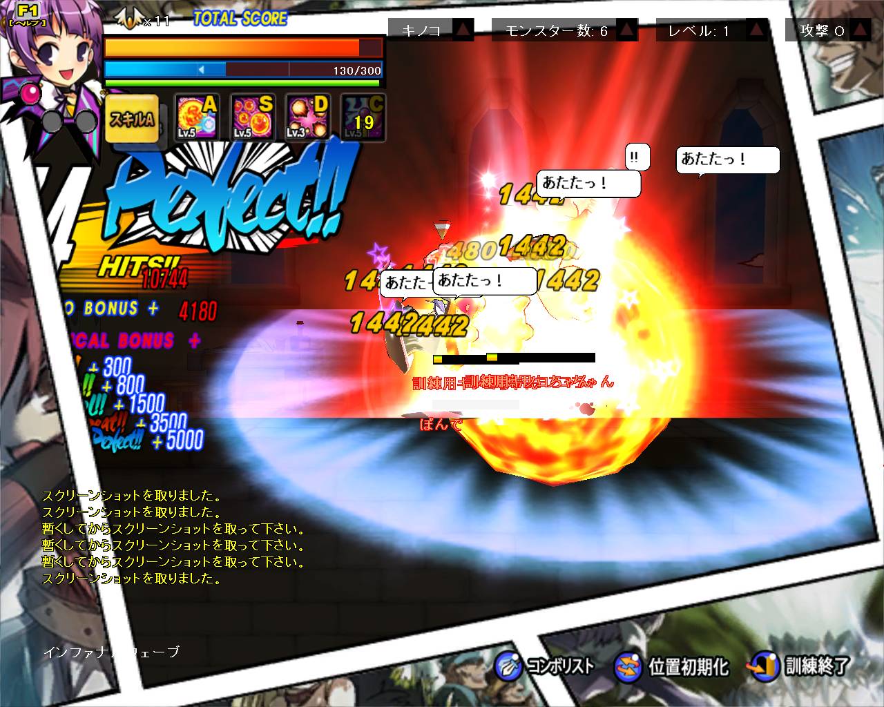
Task: Click the レベル: 1 label
Action: [699, 30]
